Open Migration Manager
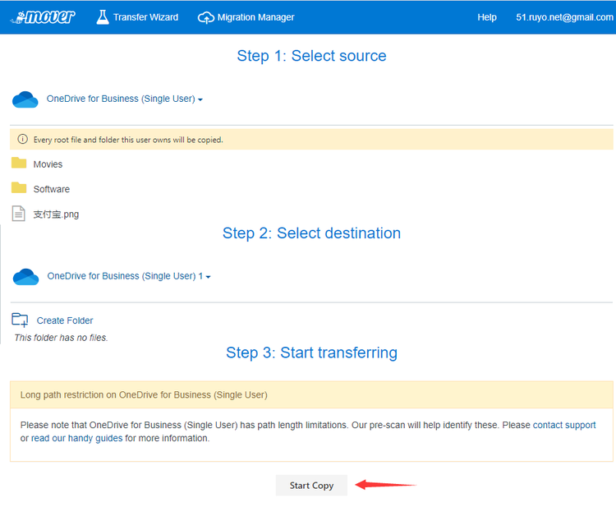This screenshot has height=507, width=616. pos(255,17)
